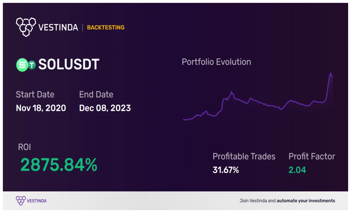This screenshot has height=213, width=351.
Task: Click the Vestinda hexagon logo in header
Action: [x=26, y=27]
